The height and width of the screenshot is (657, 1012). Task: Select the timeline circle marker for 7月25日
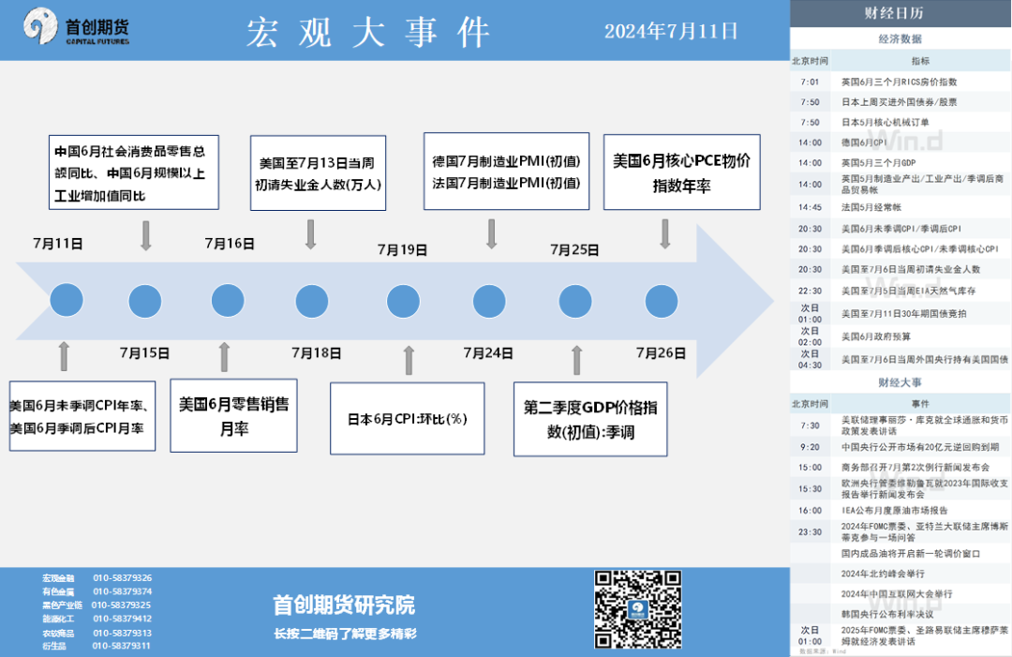click(575, 302)
